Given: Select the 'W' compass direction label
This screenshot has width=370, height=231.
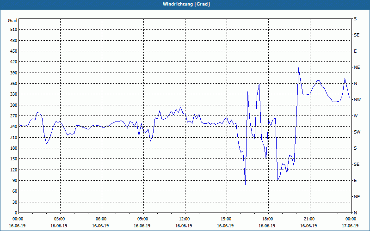Looking at the screenshot, I should pos(356,116).
